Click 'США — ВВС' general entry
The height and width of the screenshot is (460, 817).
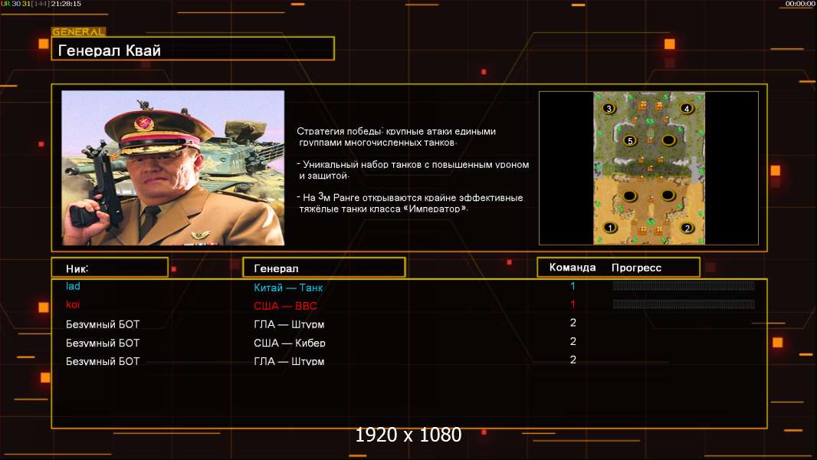tap(285, 306)
